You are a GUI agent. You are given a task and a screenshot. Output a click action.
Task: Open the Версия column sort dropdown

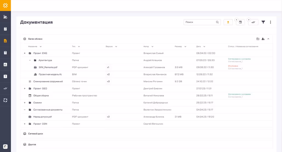[116, 47]
